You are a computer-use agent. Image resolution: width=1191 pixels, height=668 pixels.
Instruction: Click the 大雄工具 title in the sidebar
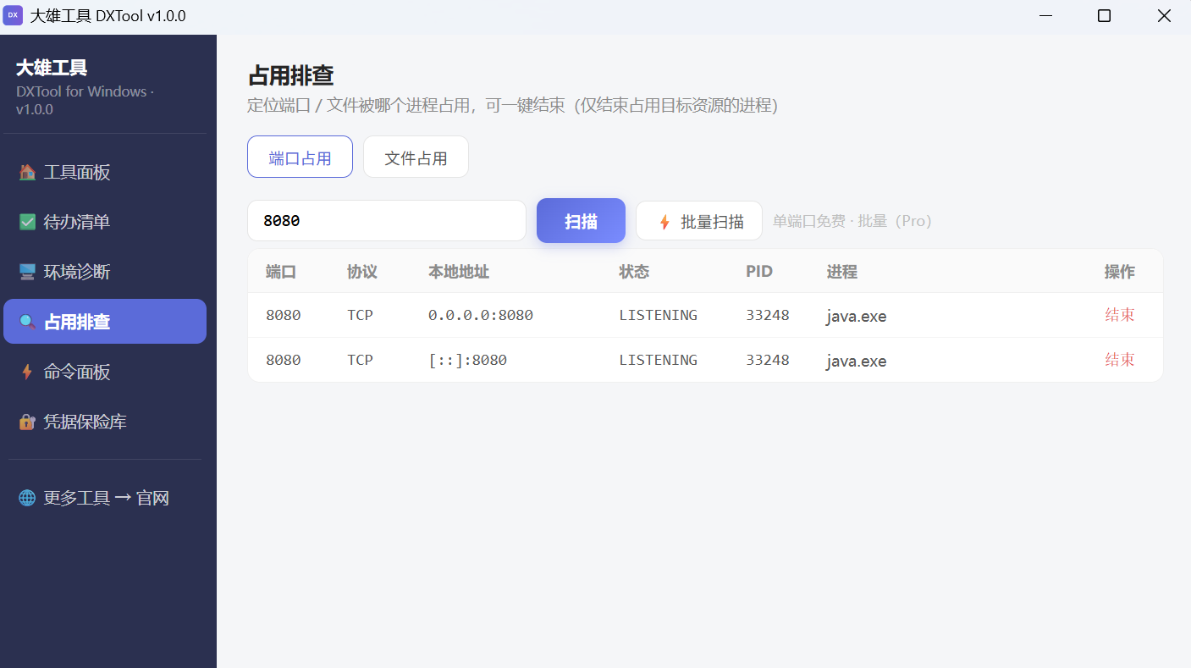click(x=52, y=68)
